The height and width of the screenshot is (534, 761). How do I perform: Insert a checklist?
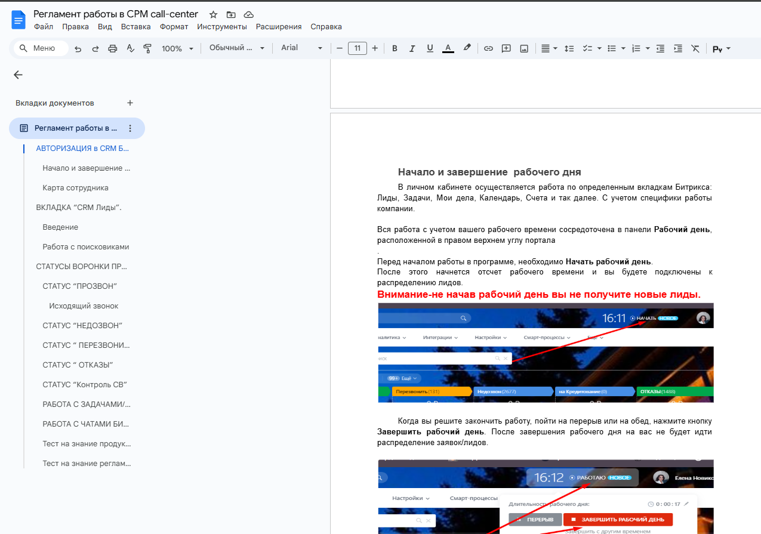click(x=586, y=48)
